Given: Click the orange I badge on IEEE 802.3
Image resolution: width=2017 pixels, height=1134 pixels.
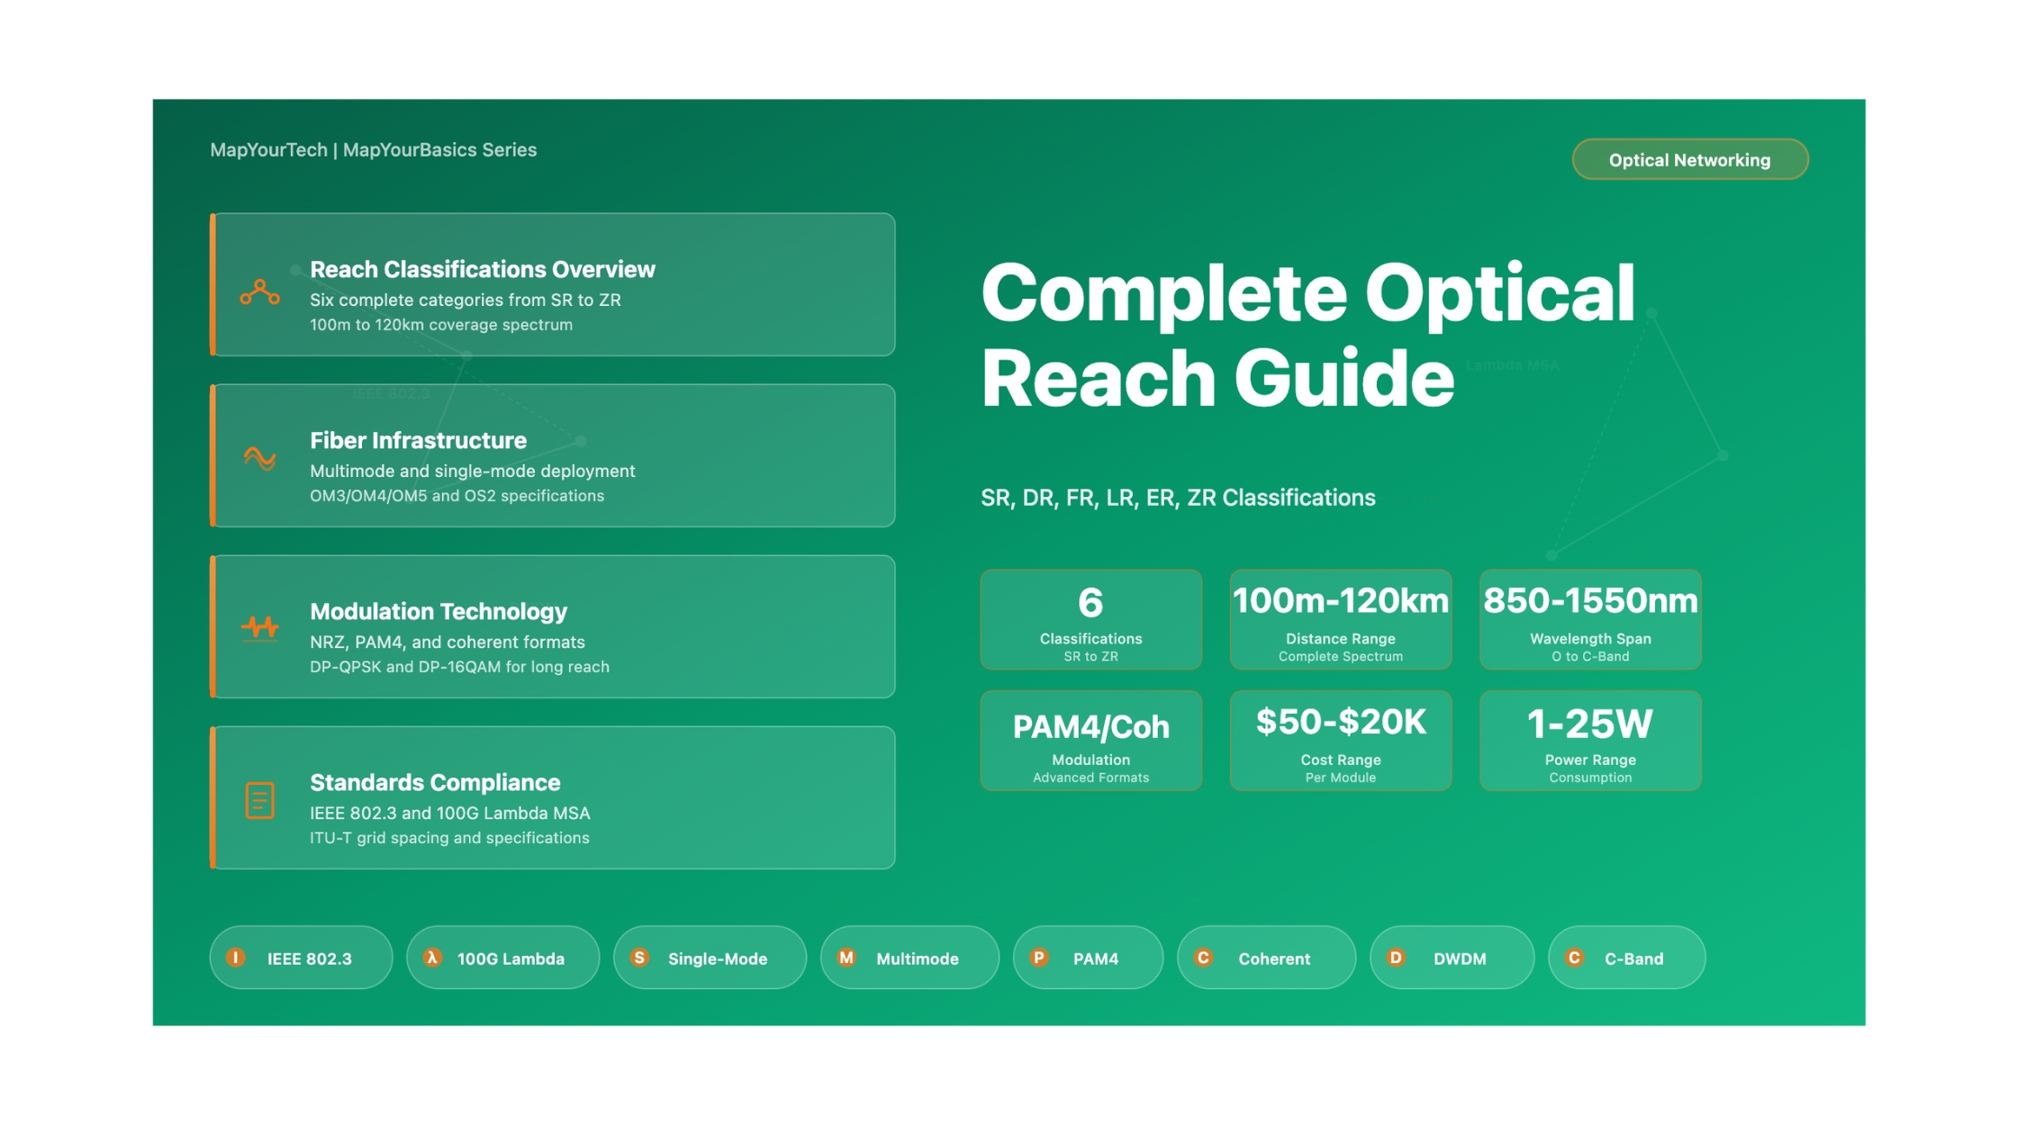Looking at the screenshot, I should click(x=236, y=958).
